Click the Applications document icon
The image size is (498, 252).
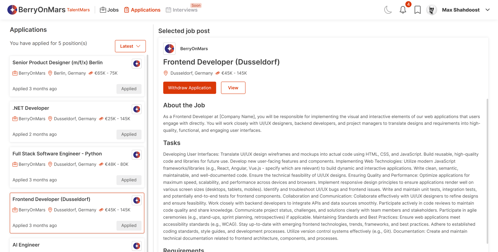[x=126, y=9]
